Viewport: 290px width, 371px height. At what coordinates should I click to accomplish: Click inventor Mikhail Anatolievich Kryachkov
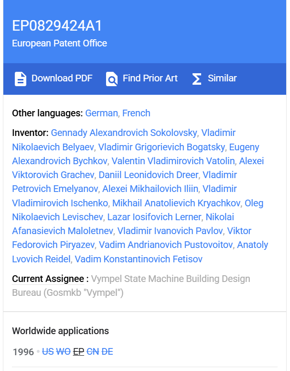tap(176, 203)
